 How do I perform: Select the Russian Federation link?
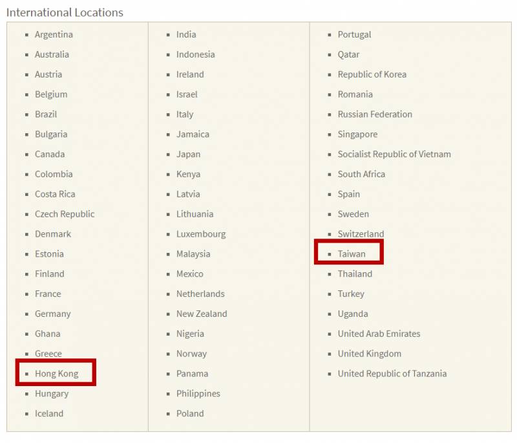[375, 114]
